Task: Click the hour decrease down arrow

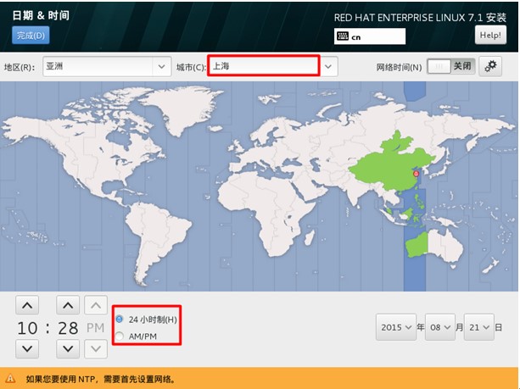Action: click(x=27, y=348)
